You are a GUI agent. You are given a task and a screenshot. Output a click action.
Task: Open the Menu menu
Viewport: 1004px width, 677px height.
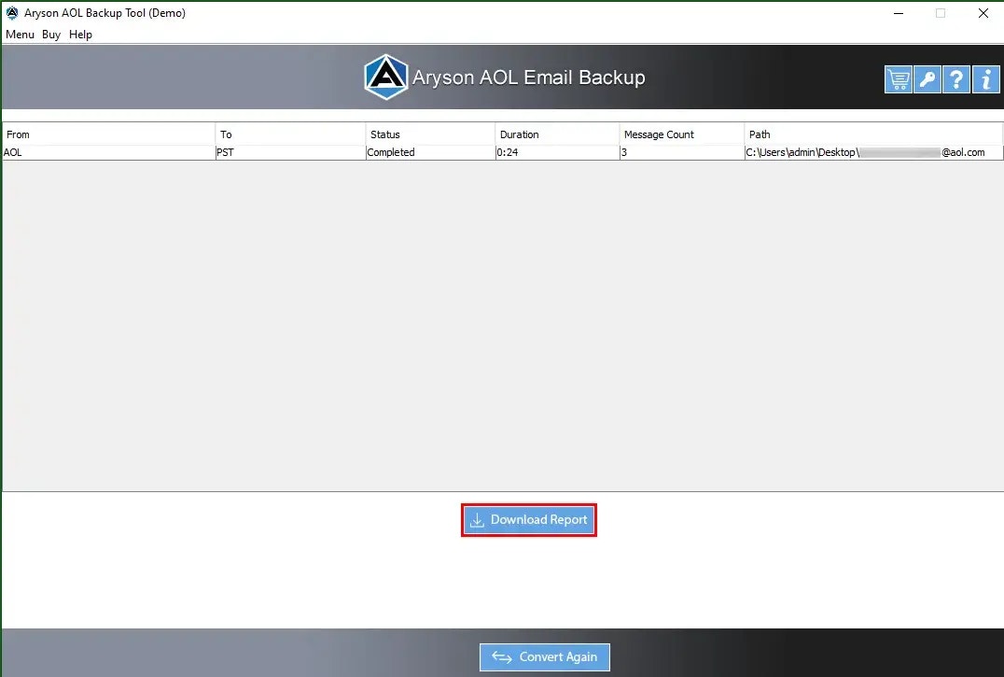20,35
